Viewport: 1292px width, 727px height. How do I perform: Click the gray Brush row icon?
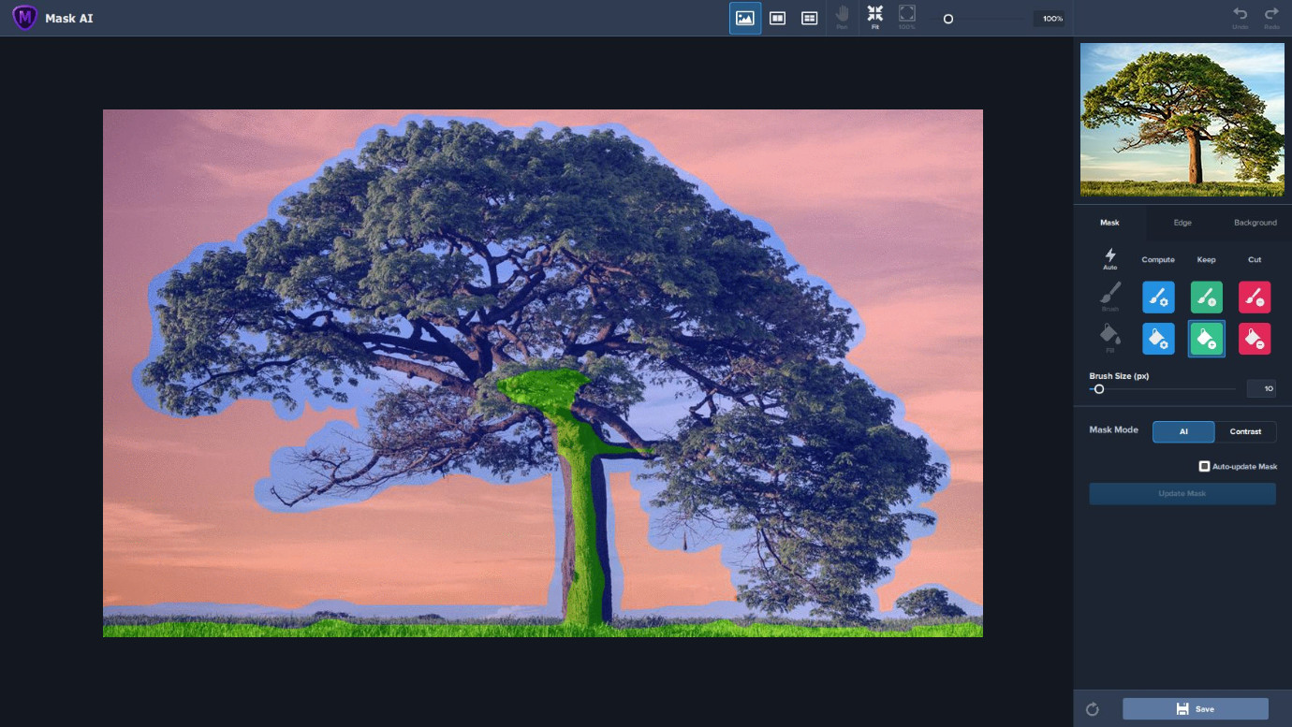[x=1110, y=297]
